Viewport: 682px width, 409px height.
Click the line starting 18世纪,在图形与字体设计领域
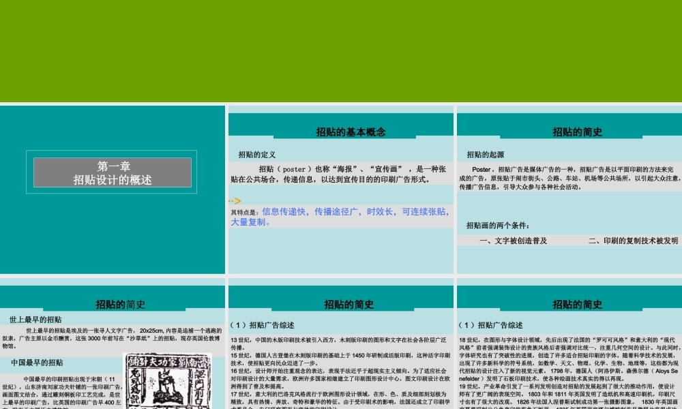pyautogui.click(x=569, y=359)
